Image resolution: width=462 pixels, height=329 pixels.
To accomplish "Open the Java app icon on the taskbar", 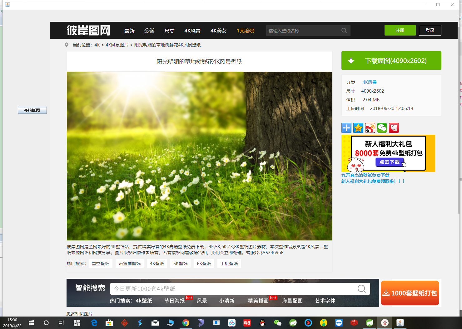I will click(x=400, y=323).
